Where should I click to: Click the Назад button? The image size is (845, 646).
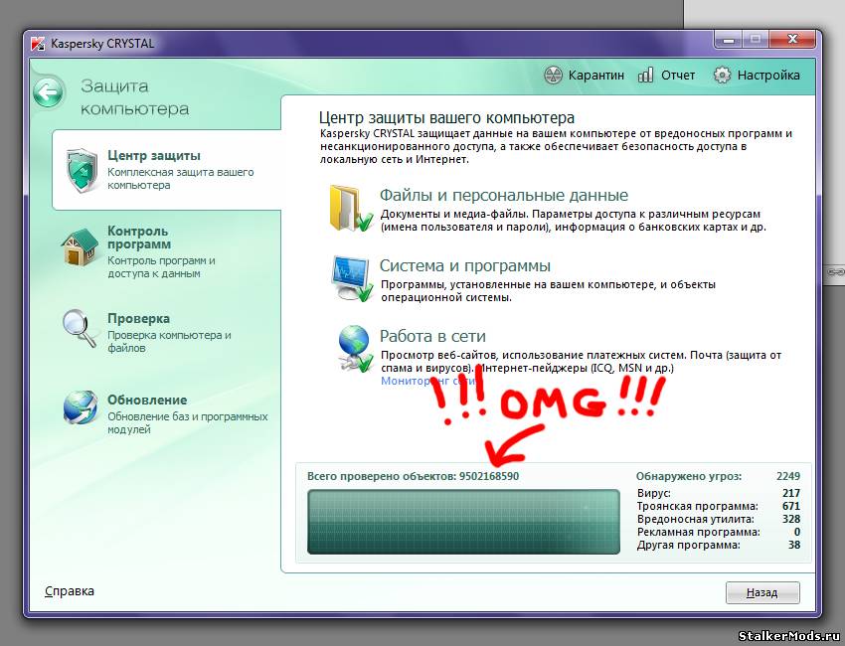(x=762, y=592)
